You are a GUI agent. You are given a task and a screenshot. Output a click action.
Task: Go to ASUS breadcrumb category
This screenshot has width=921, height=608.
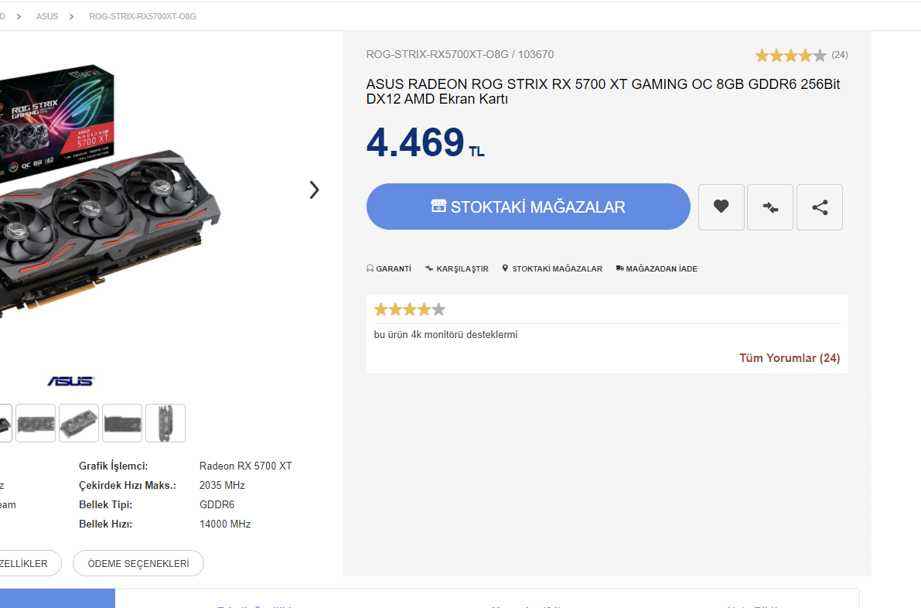tap(47, 16)
